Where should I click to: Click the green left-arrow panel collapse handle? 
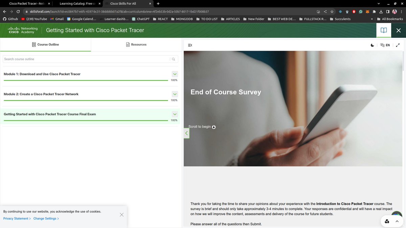pos(186,133)
